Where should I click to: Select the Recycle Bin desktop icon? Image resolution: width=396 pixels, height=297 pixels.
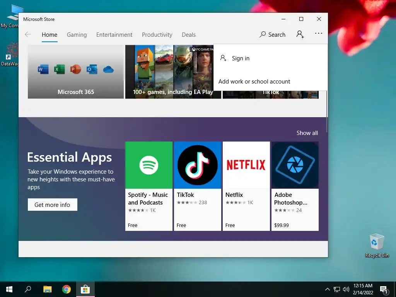377,245
